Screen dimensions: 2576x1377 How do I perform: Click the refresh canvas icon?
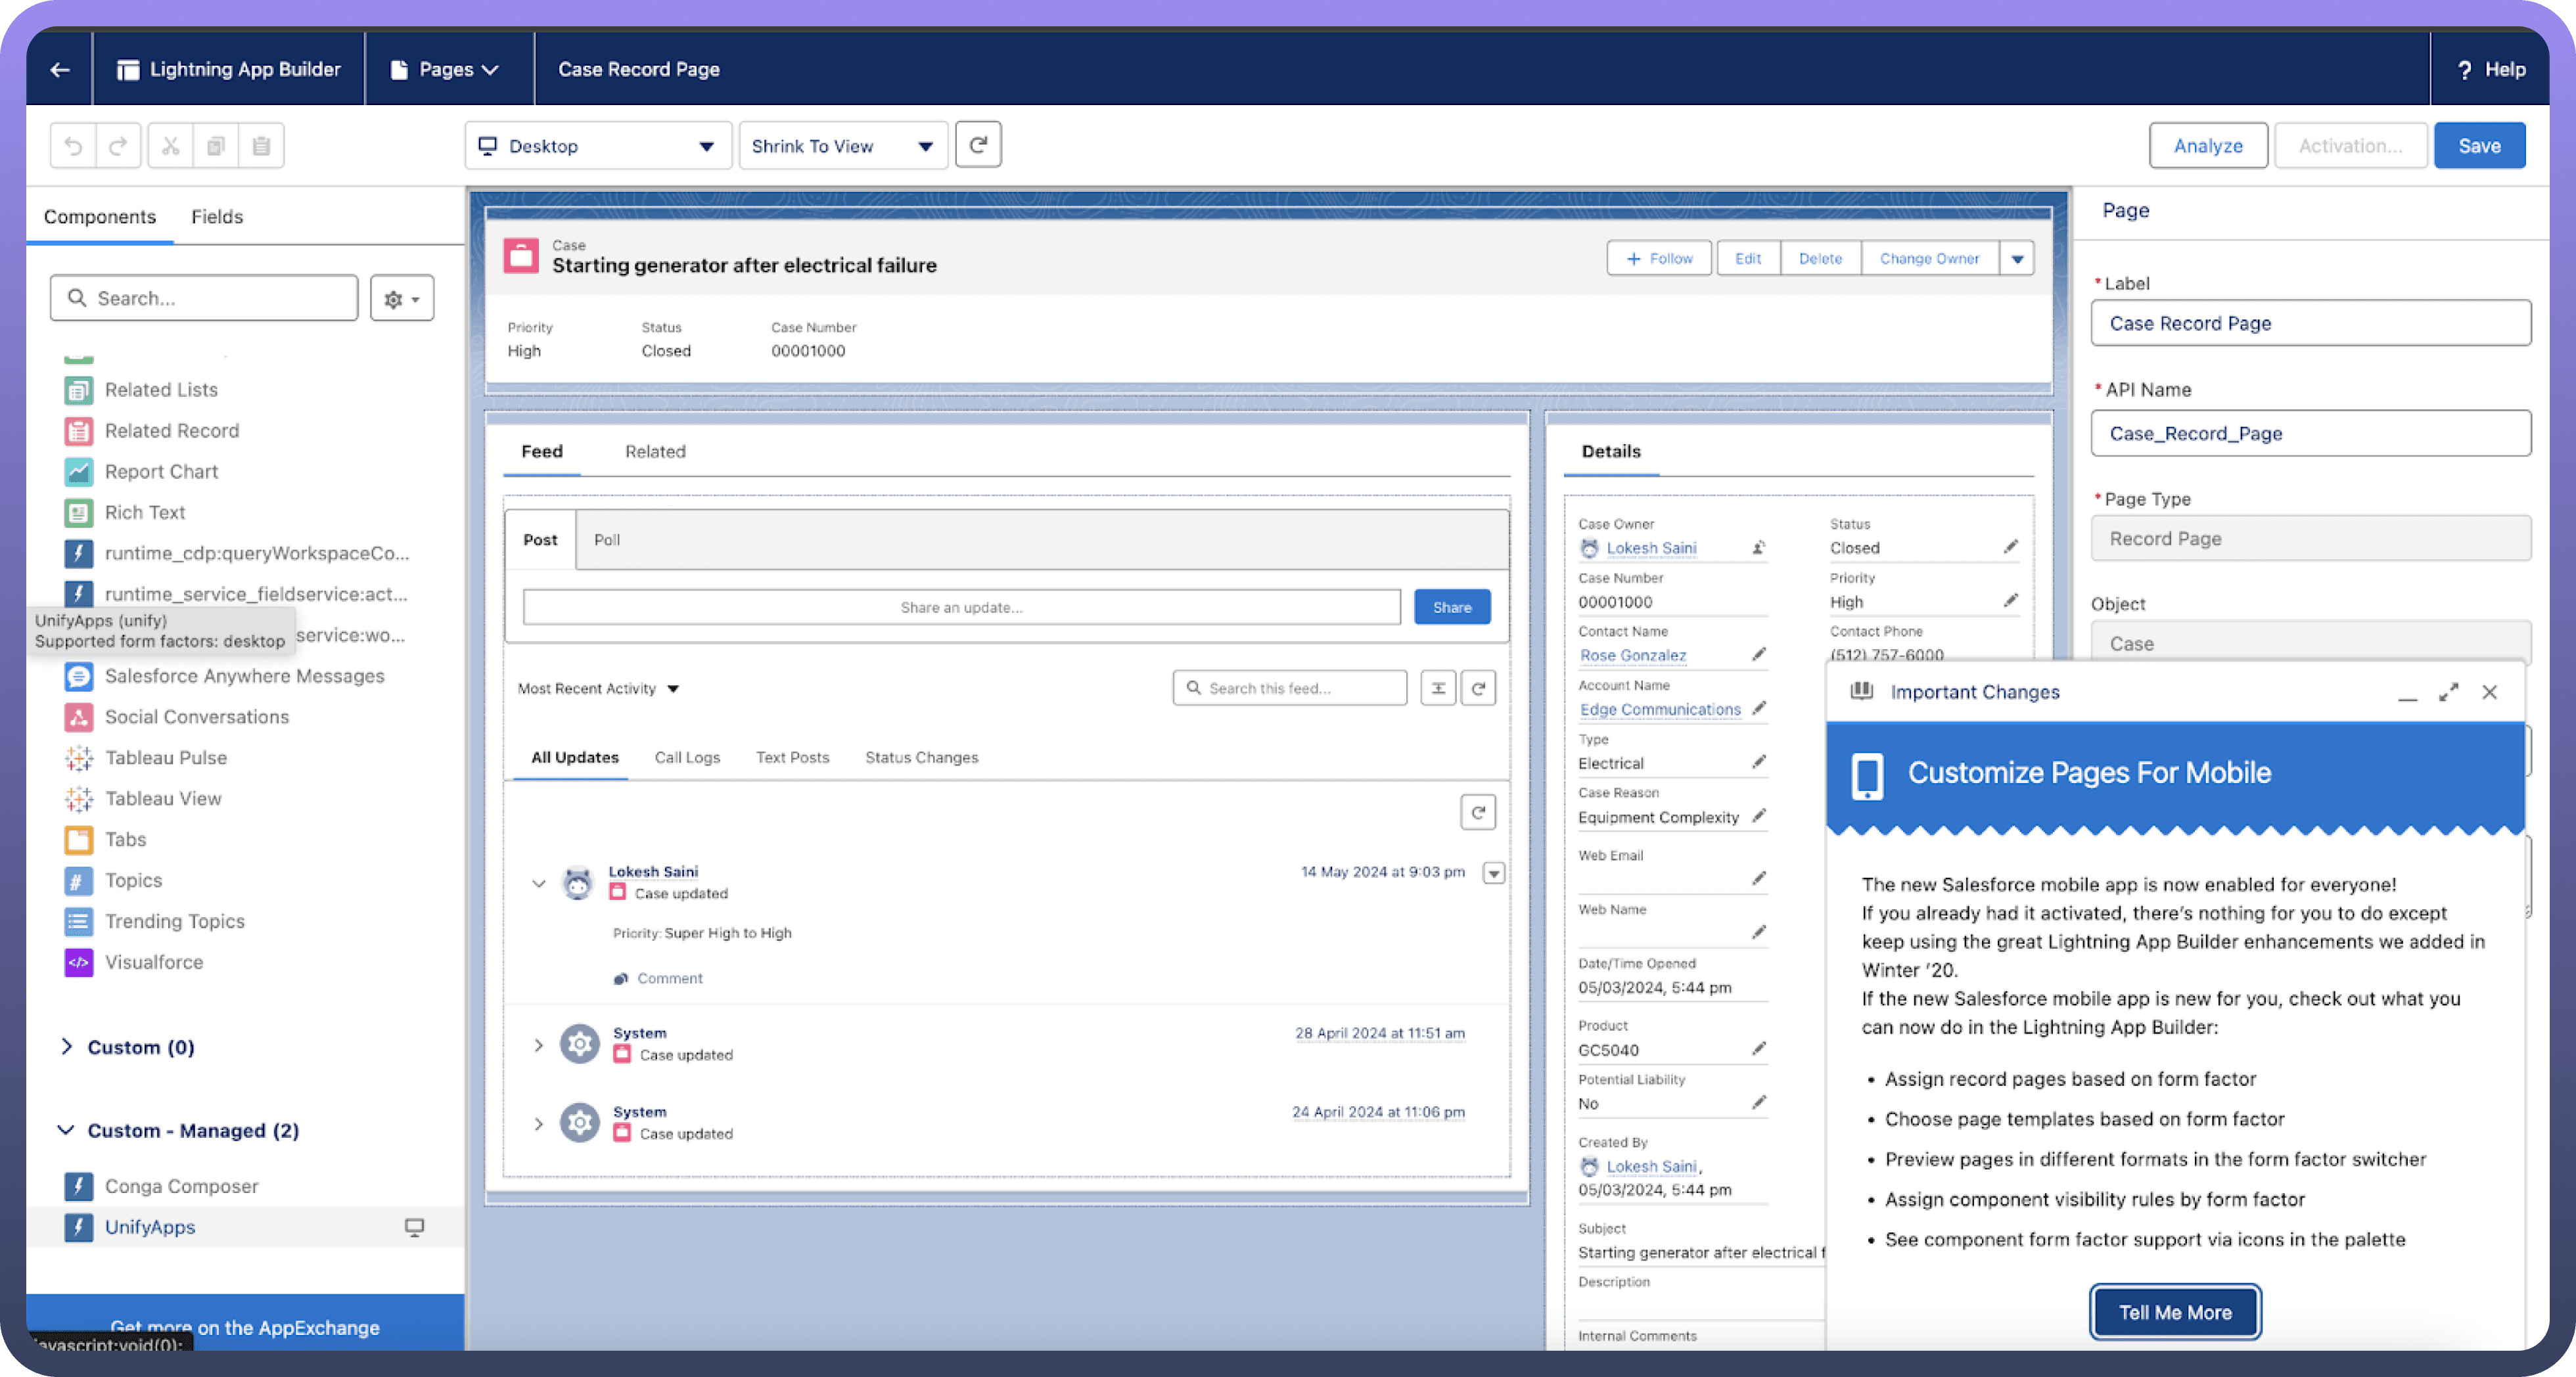(x=978, y=145)
